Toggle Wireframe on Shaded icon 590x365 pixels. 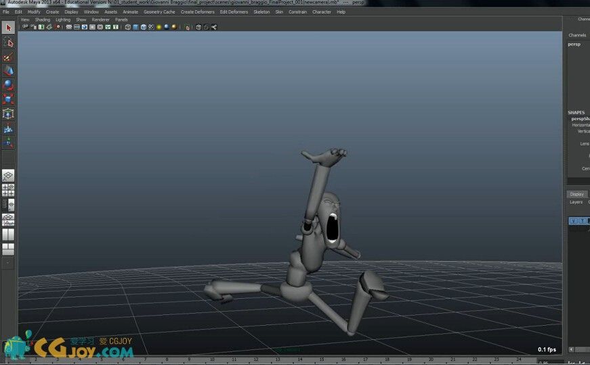click(144, 27)
